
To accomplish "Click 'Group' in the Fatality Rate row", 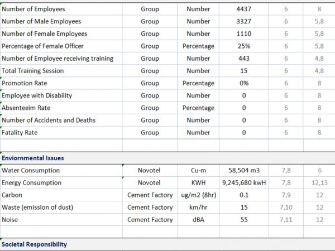I will tap(150, 133).
